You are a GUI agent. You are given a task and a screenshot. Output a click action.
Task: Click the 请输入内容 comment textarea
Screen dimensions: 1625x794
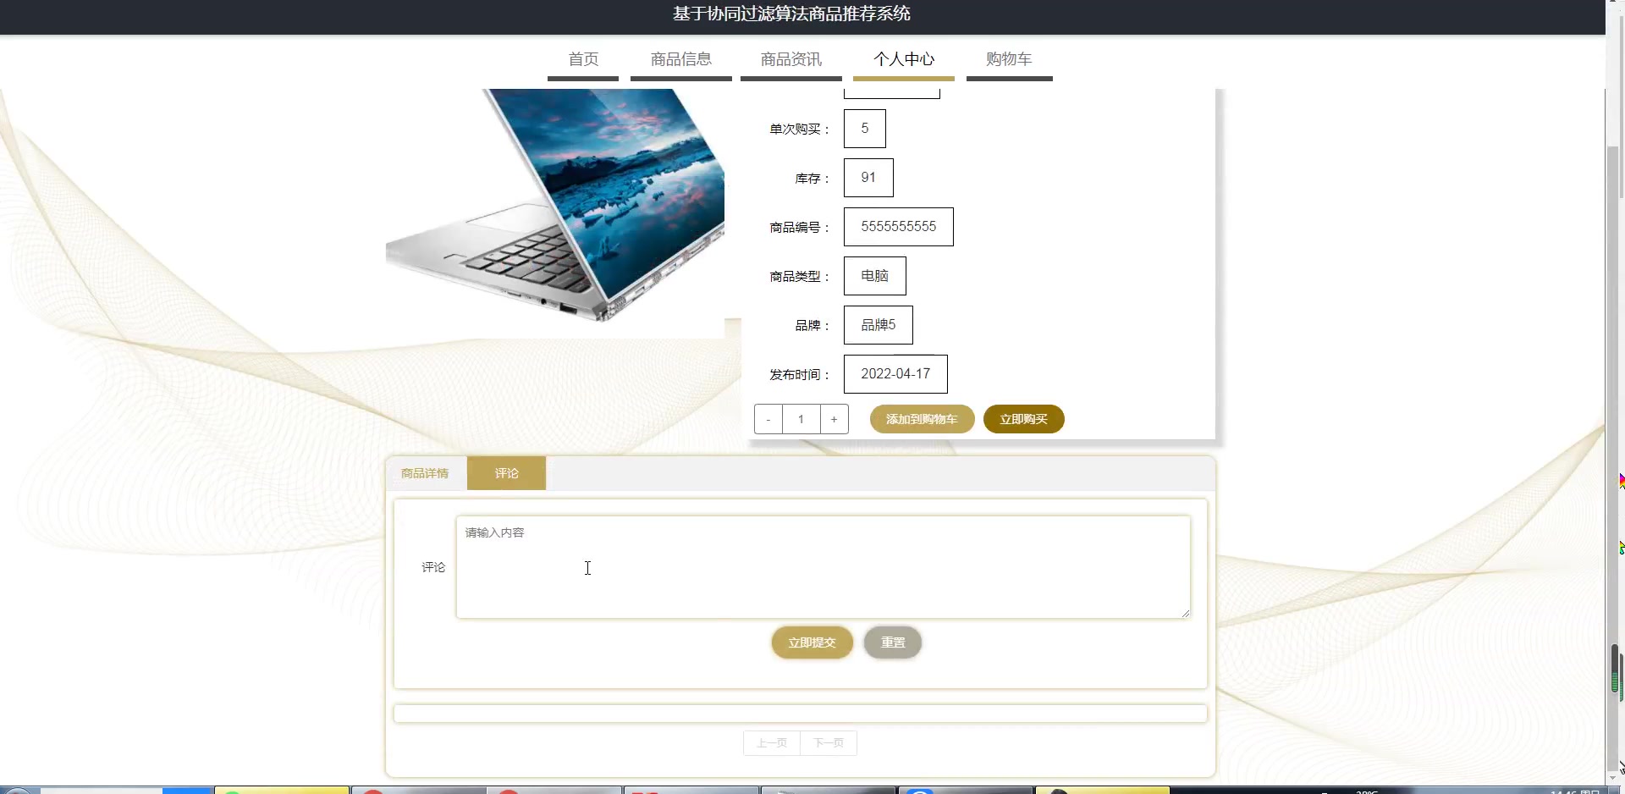(x=822, y=565)
